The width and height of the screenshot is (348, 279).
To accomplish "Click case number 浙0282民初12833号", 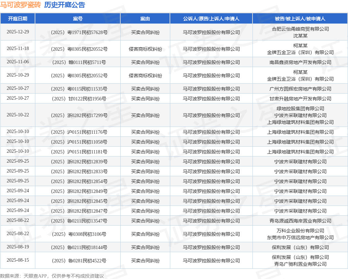I will coord(87,171).
